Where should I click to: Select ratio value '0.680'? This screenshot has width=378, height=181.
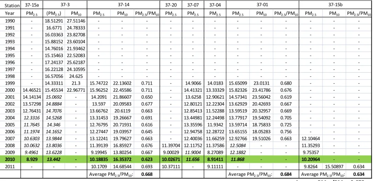point(286,83)
